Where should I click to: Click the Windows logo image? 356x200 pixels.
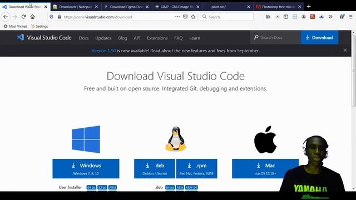[86, 139]
